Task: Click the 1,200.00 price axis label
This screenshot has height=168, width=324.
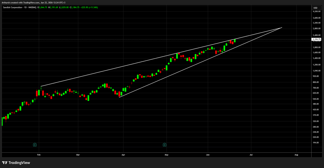Action: pos(317,65)
